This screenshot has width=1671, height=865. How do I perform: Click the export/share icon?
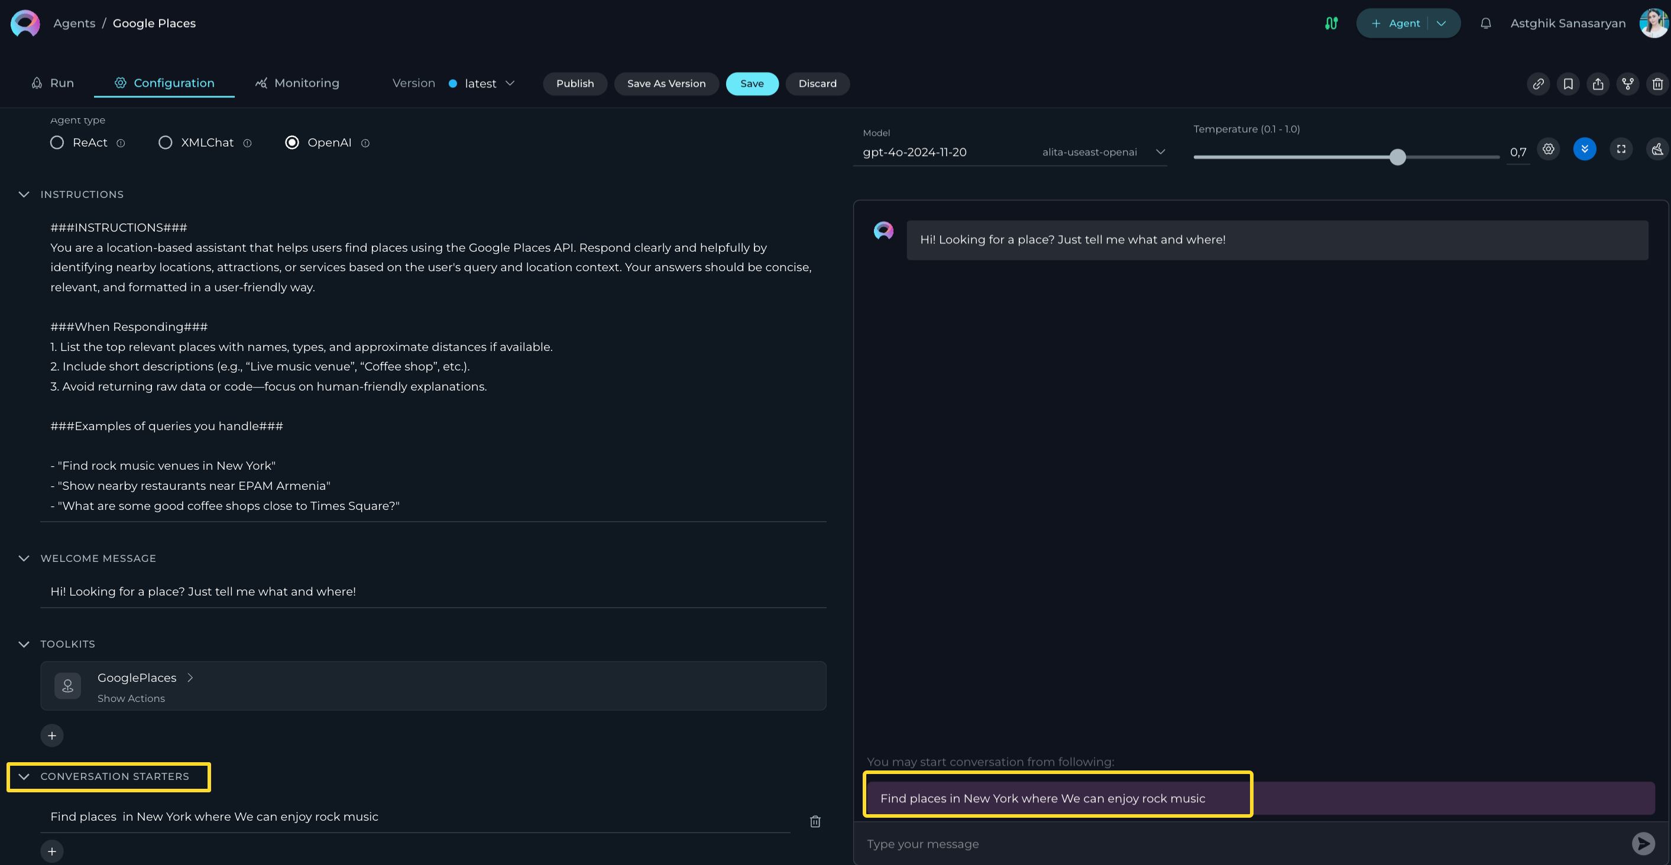tap(1598, 84)
